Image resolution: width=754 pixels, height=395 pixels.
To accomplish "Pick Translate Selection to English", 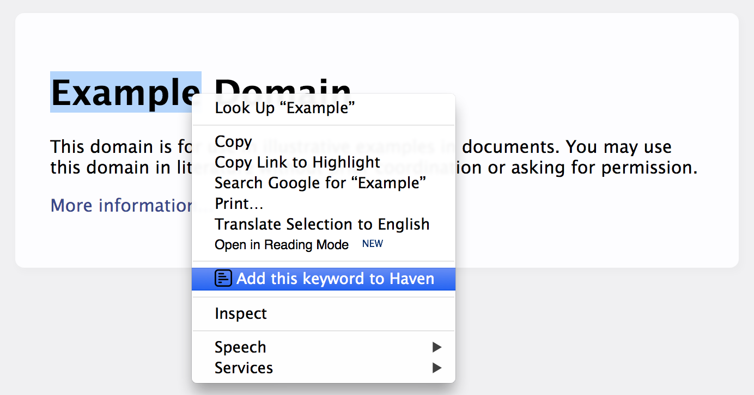I will 322,224.
